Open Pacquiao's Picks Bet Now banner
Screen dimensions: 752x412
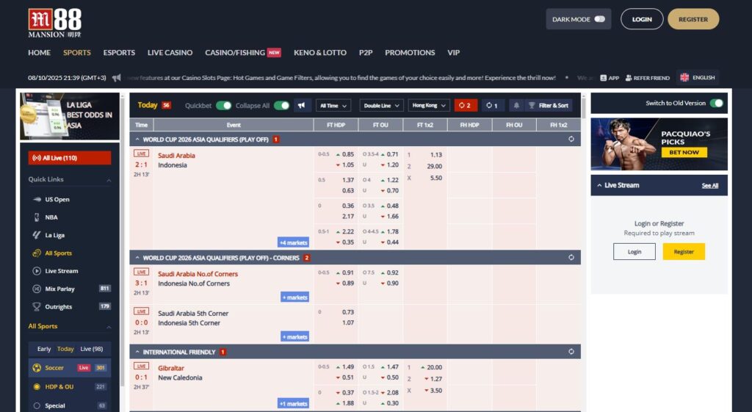659,144
